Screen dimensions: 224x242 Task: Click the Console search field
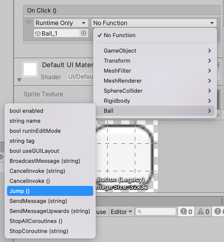click(156, 211)
